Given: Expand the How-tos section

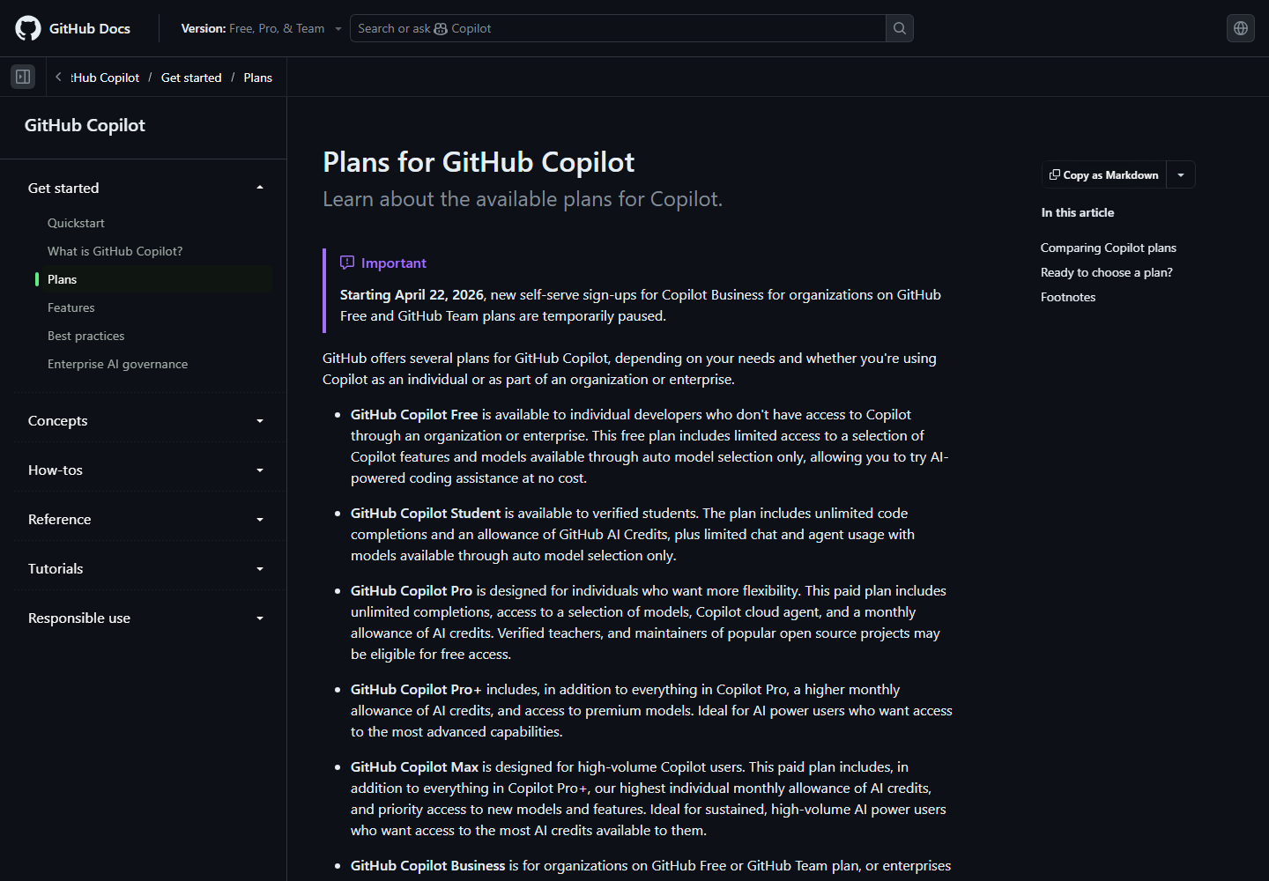Looking at the screenshot, I should 145,470.
